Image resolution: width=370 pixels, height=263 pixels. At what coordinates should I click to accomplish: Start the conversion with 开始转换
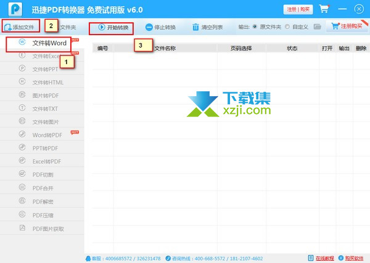(x=113, y=27)
